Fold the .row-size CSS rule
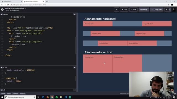The width and height of the screenshot is (177, 99). [4, 78]
